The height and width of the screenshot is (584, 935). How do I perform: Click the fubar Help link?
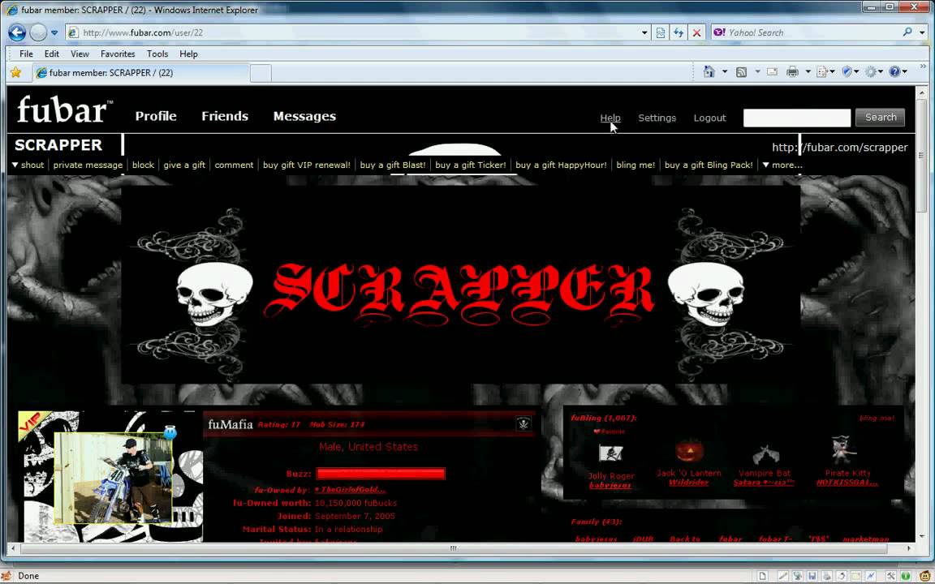[610, 118]
